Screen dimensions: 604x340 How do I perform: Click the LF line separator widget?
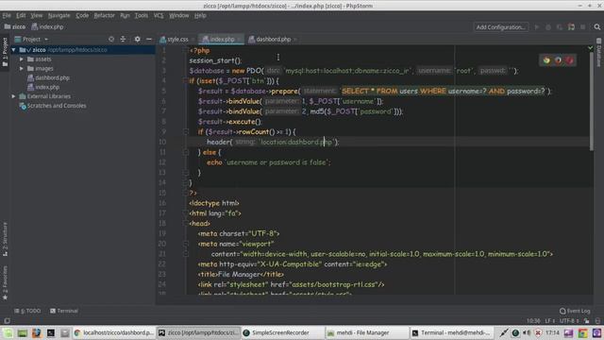[549, 321]
